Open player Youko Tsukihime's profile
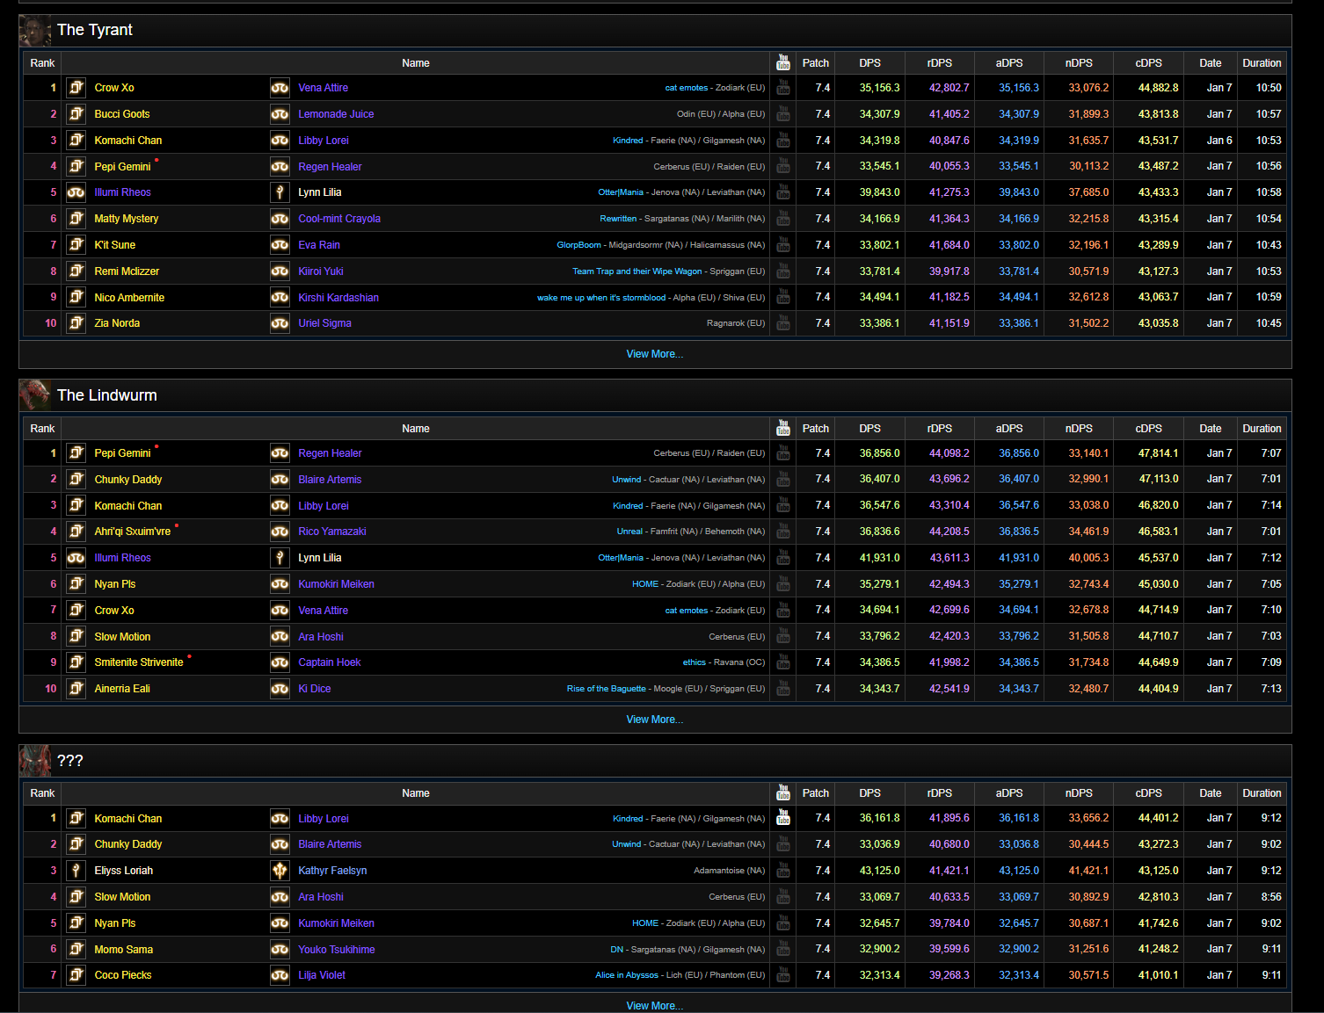1324x1013 pixels. click(x=337, y=950)
